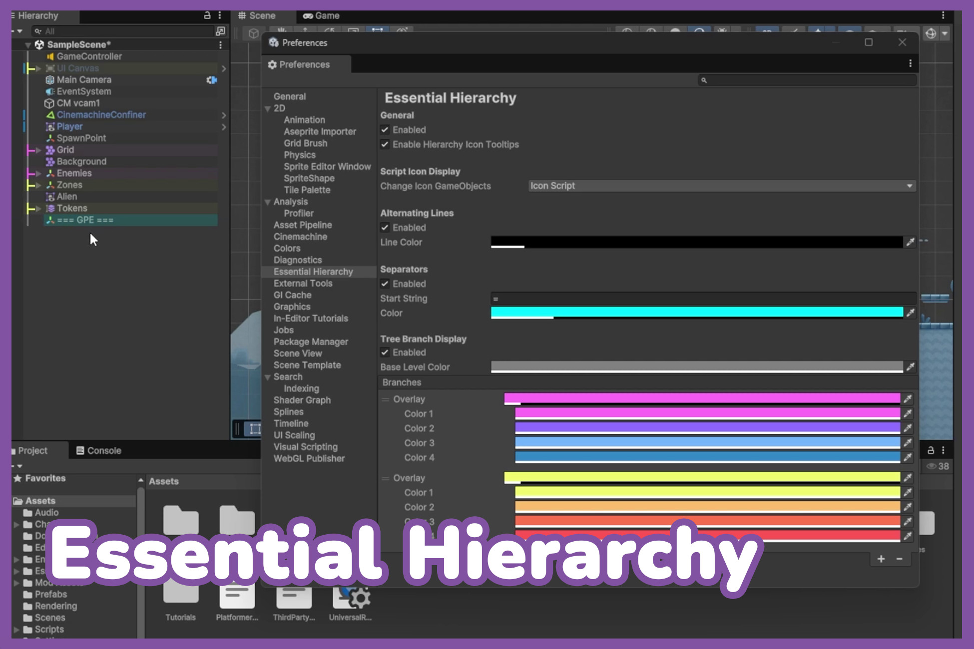974x649 pixels.
Task: Click camera indicator icon on Main Camera row
Action: (212, 80)
